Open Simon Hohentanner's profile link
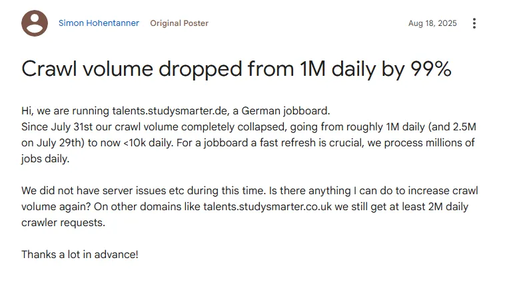The image size is (519, 296). [99, 23]
